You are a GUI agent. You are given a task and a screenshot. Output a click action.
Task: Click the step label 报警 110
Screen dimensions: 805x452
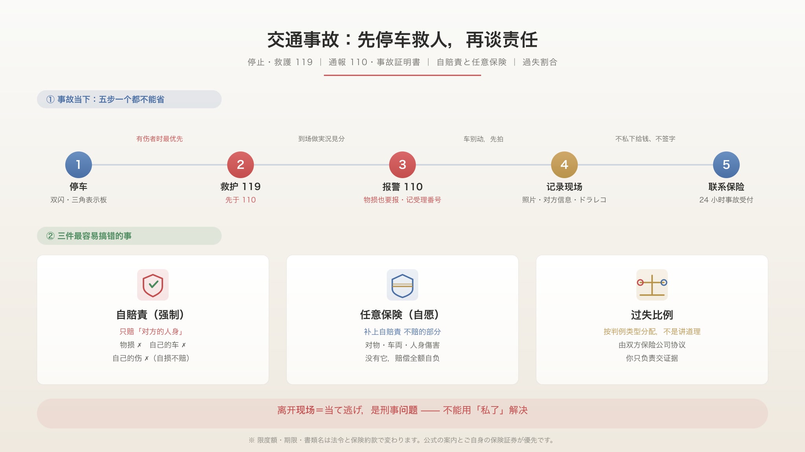tap(402, 187)
